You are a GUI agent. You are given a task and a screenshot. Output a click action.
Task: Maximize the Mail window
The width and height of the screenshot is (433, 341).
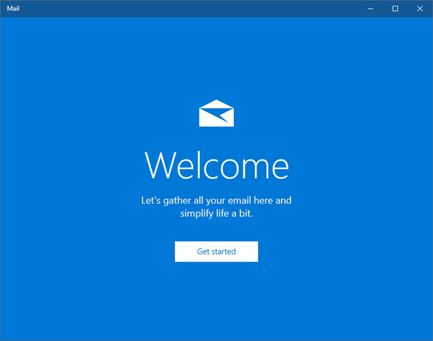pos(395,9)
